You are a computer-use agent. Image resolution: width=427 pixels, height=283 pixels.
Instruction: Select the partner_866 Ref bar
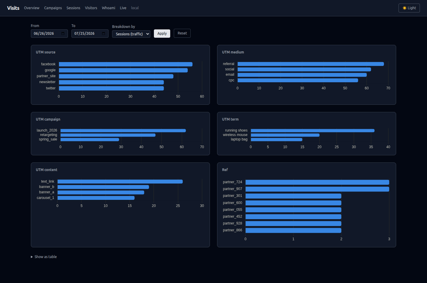[293, 230]
